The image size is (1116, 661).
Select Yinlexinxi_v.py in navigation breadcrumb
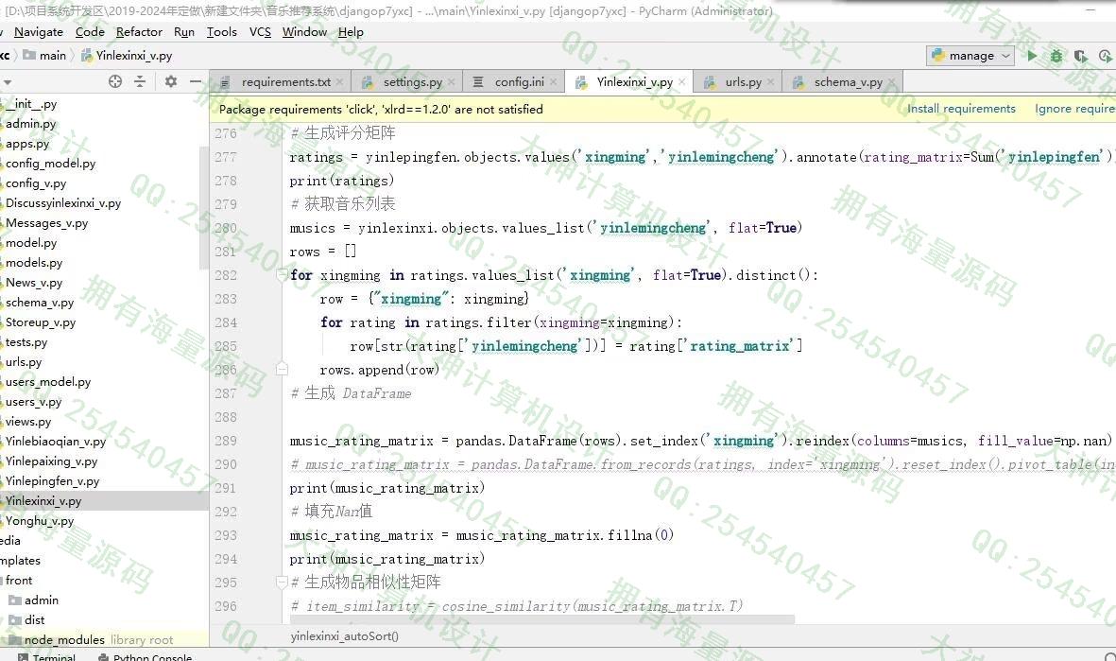[127, 56]
